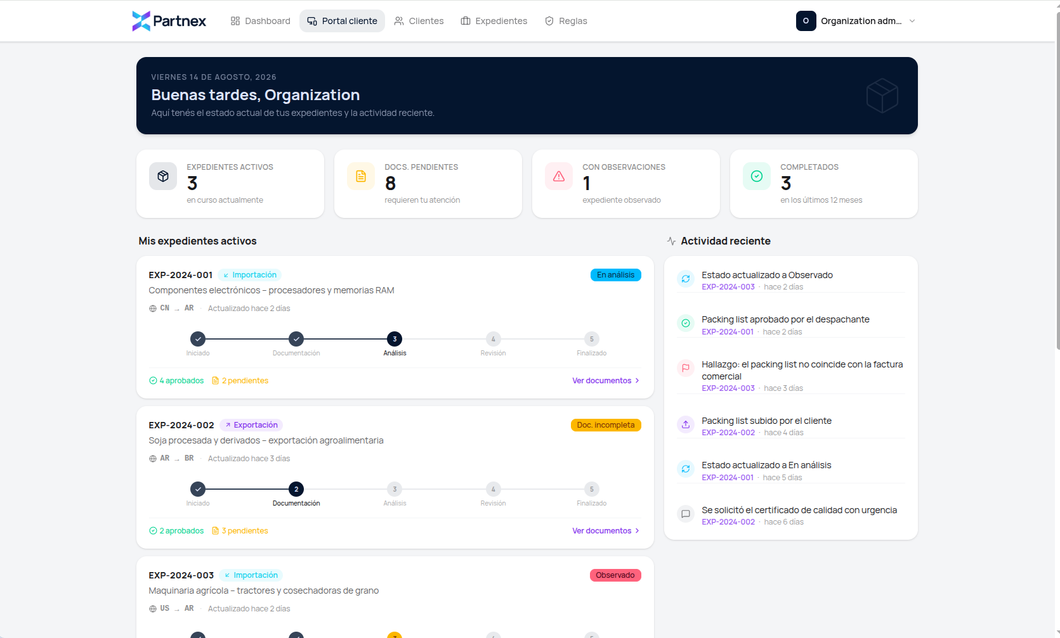This screenshot has height=638, width=1060.
Task: Click the Doc. incompleta status badge
Action: tap(606, 425)
